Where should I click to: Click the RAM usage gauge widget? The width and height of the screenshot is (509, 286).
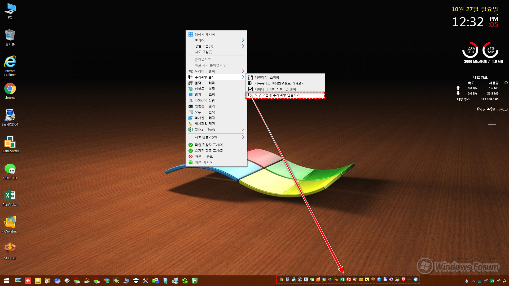(x=490, y=50)
